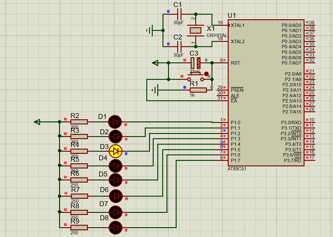This screenshot has height=237, width=333.
Task: Select capacitor C2 symbol
Action: tap(179, 47)
